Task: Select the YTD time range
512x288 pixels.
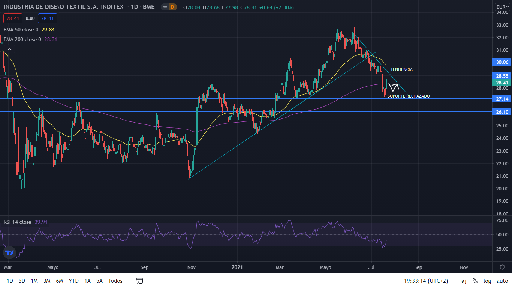Action: pyautogui.click(x=73, y=281)
